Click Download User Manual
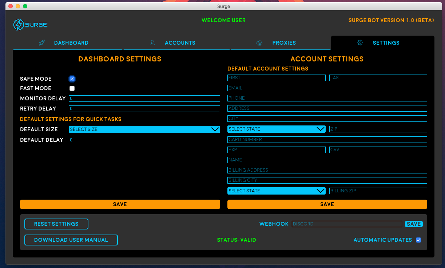445x268 pixels. (x=71, y=240)
